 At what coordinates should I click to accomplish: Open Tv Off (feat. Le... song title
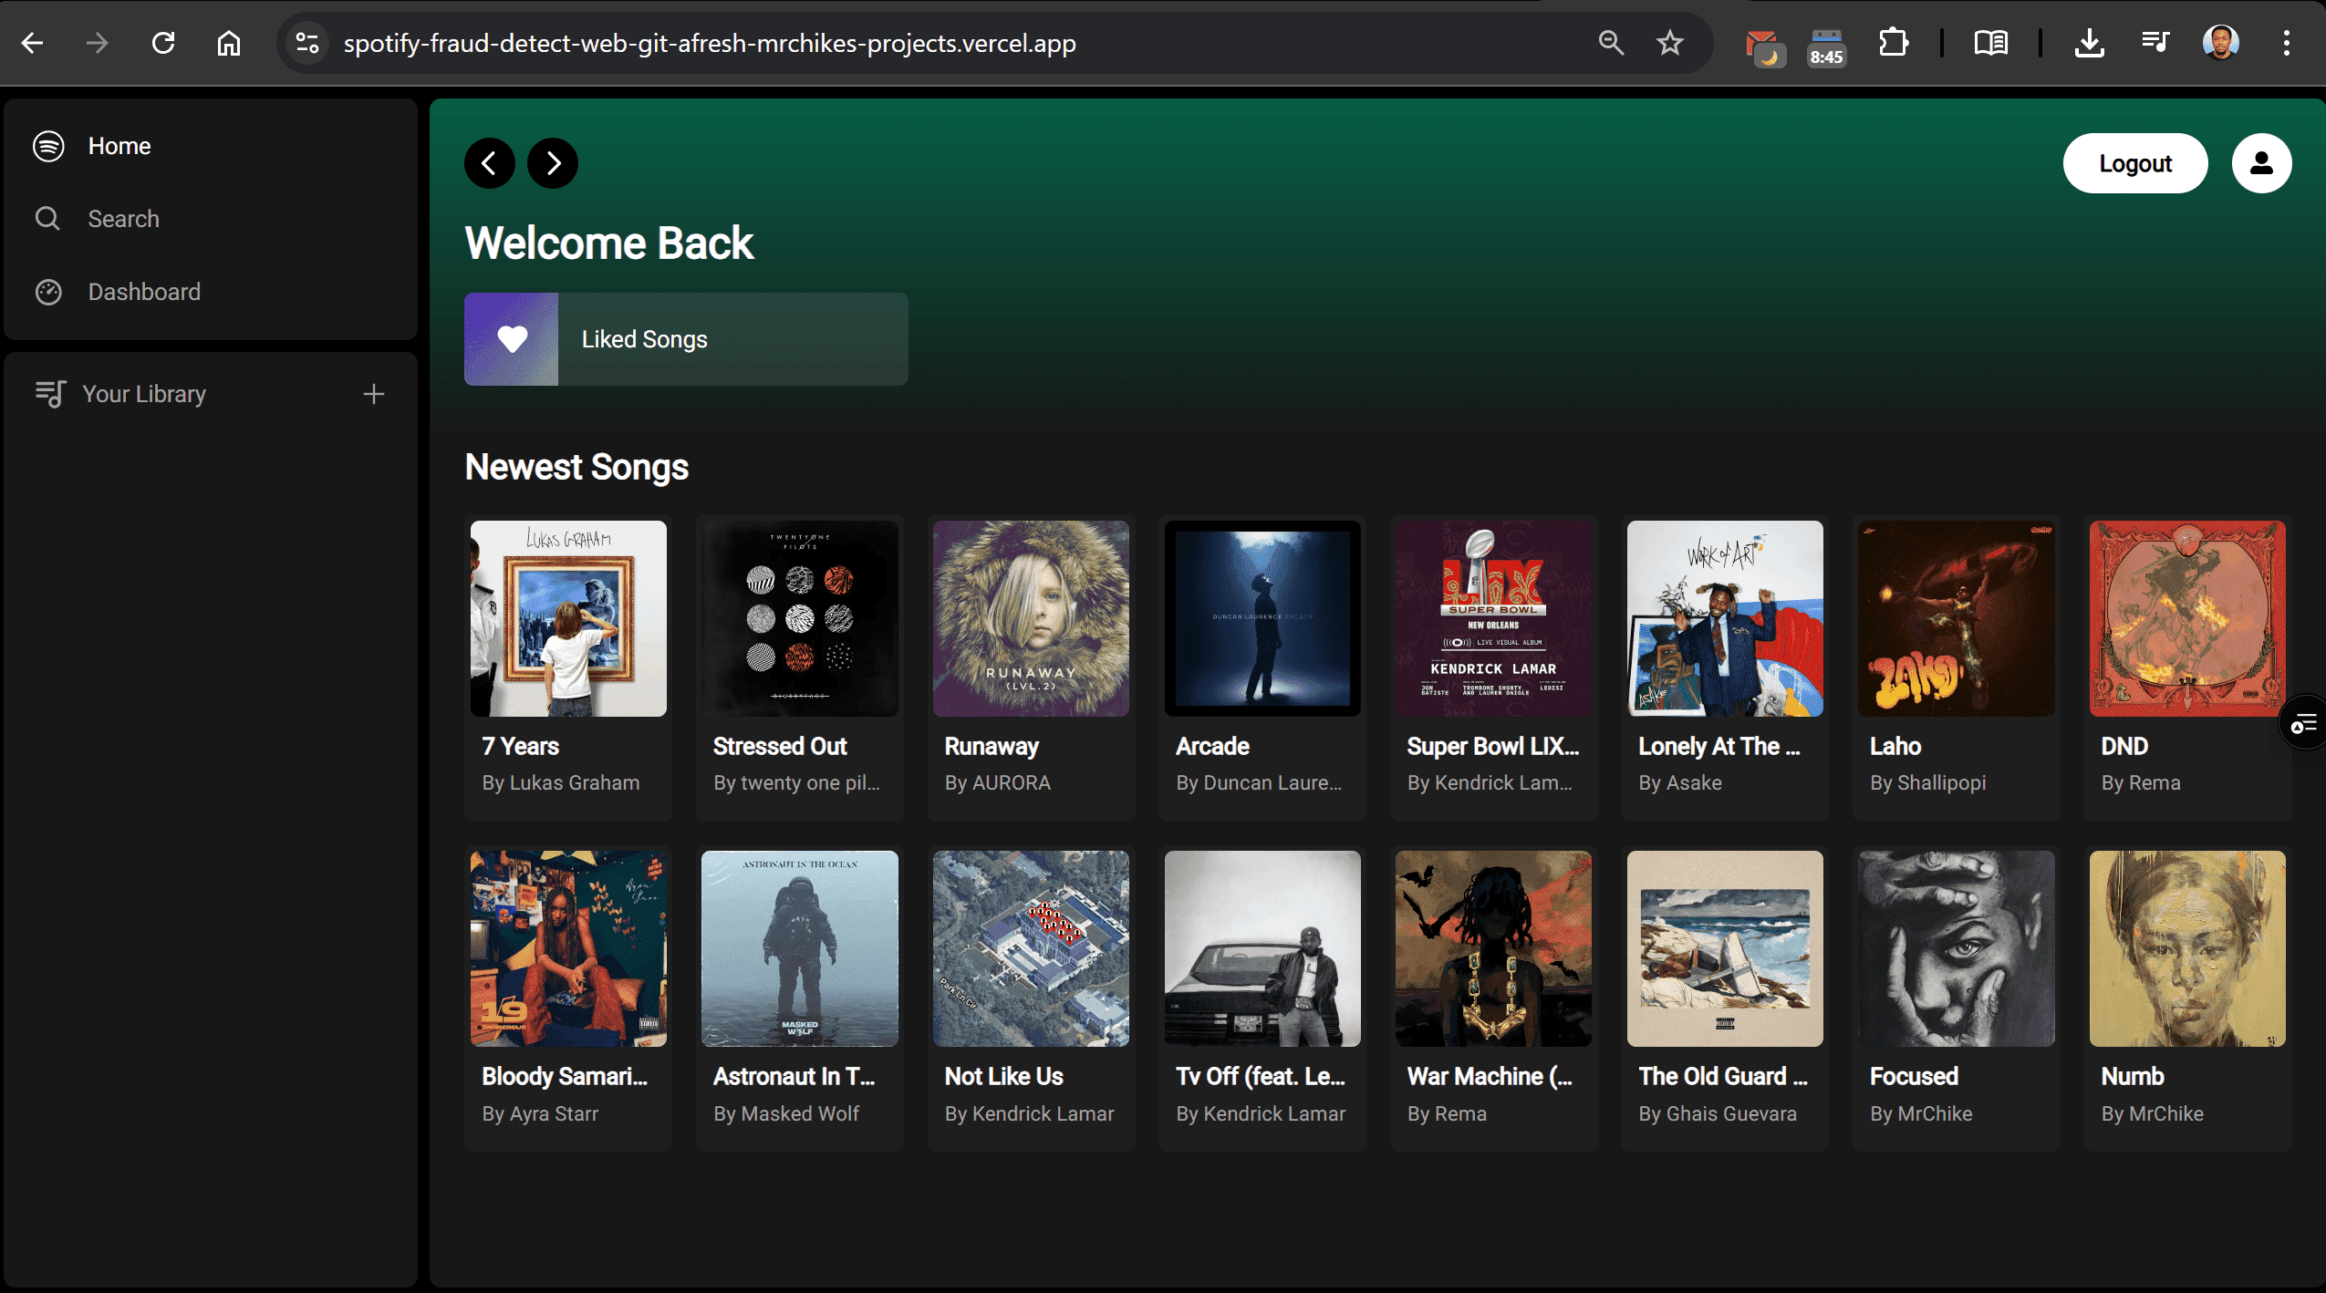point(1261,1076)
